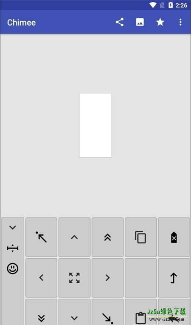The width and height of the screenshot is (191, 325).
Task: Tap the left arrow key
Action: [41, 278]
